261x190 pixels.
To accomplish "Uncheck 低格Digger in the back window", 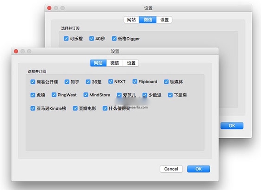I will [x=114, y=39].
